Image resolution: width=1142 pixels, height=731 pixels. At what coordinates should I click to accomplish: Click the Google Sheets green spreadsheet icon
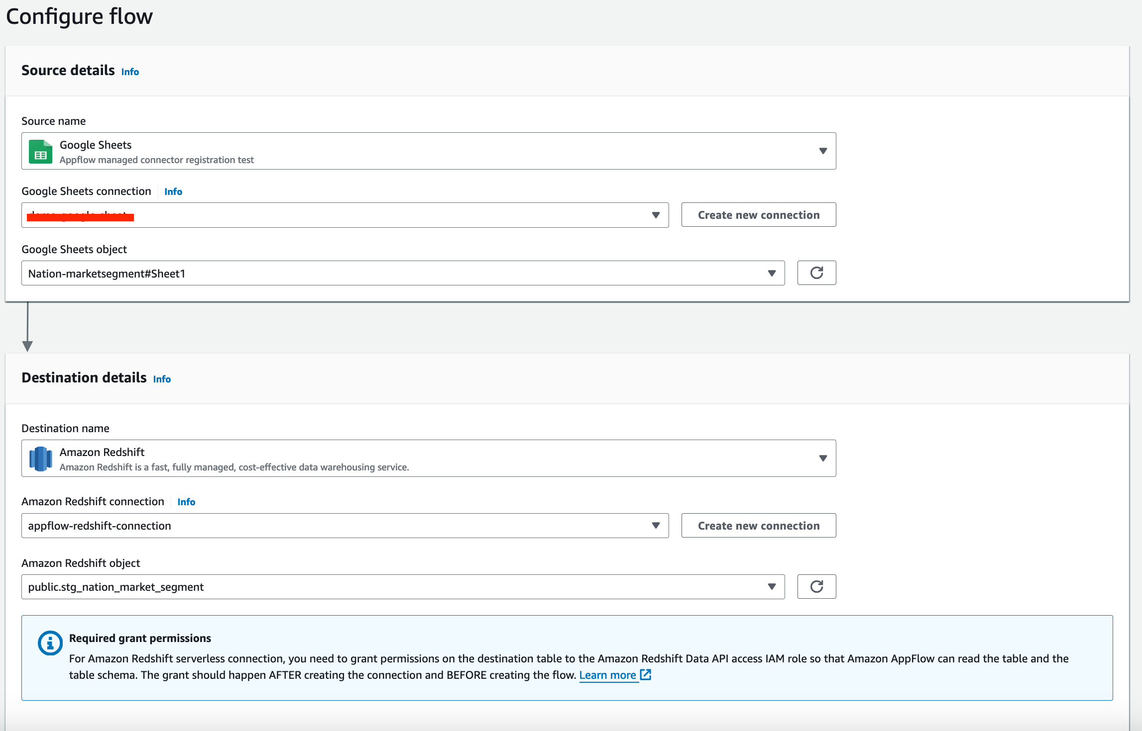pos(40,152)
